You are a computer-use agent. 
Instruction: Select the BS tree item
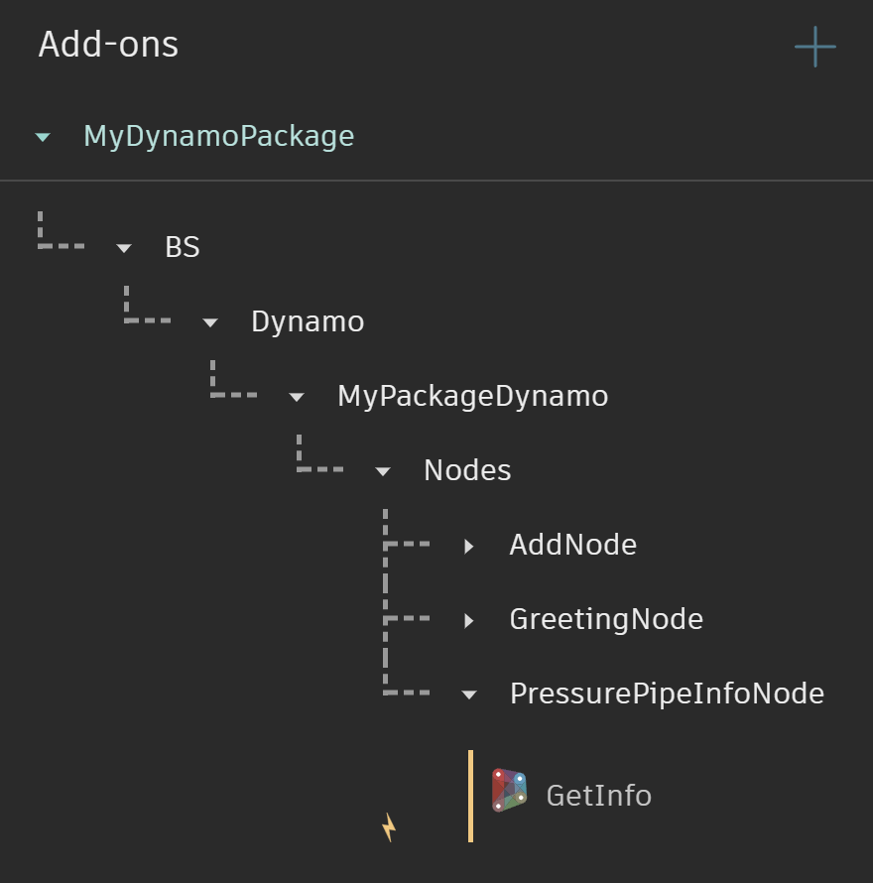pos(183,247)
